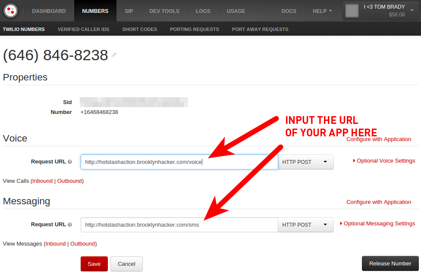This screenshot has width=421, height=280.
Task: View Inbound messages link
Action: click(56, 244)
